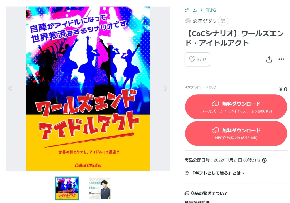
Task: Click the shop cart icon beside 惑星ツヅリ
Action: click(223, 21)
